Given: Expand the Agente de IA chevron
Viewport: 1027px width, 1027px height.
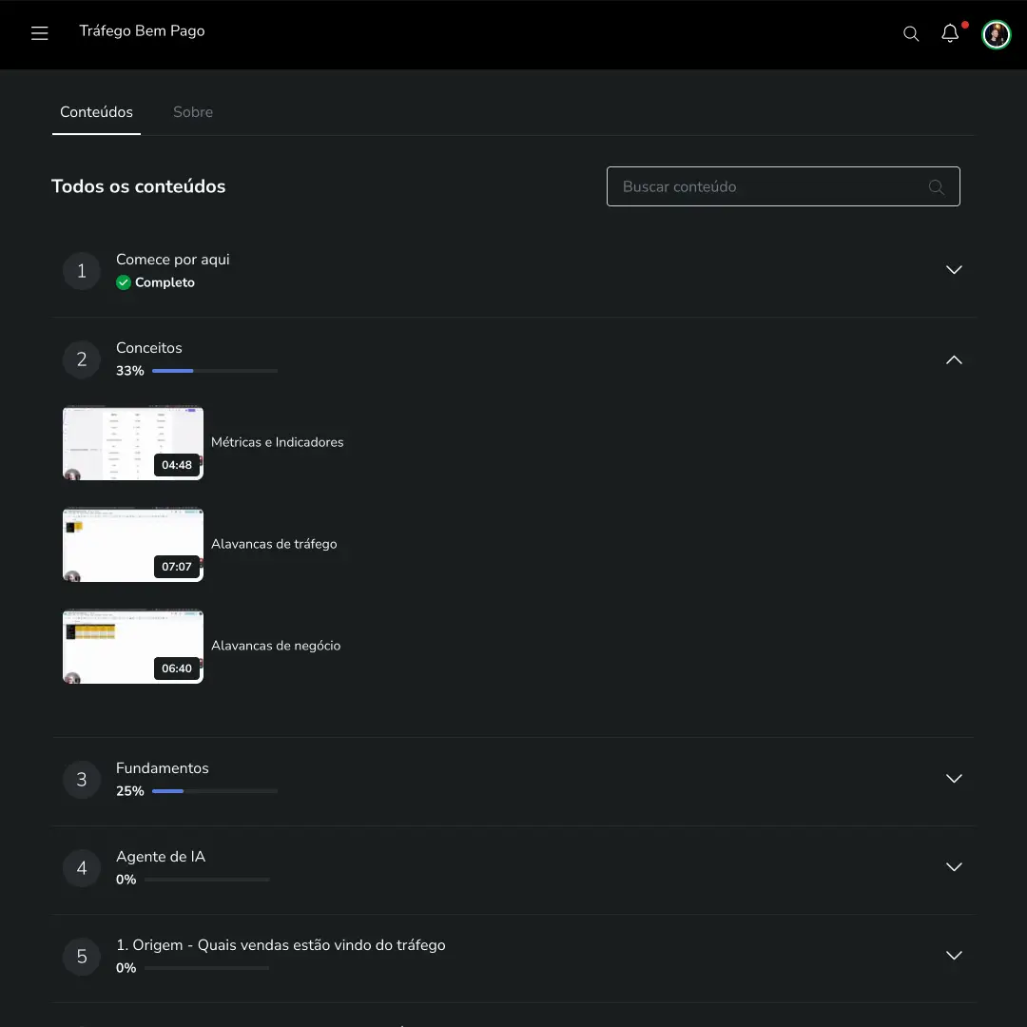Looking at the screenshot, I should pos(954,866).
